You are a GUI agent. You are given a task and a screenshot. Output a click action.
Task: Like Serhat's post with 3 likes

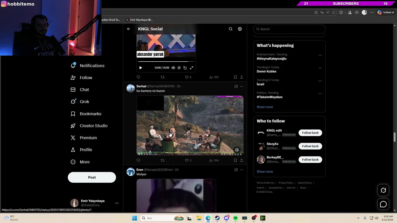[x=188, y=160]
